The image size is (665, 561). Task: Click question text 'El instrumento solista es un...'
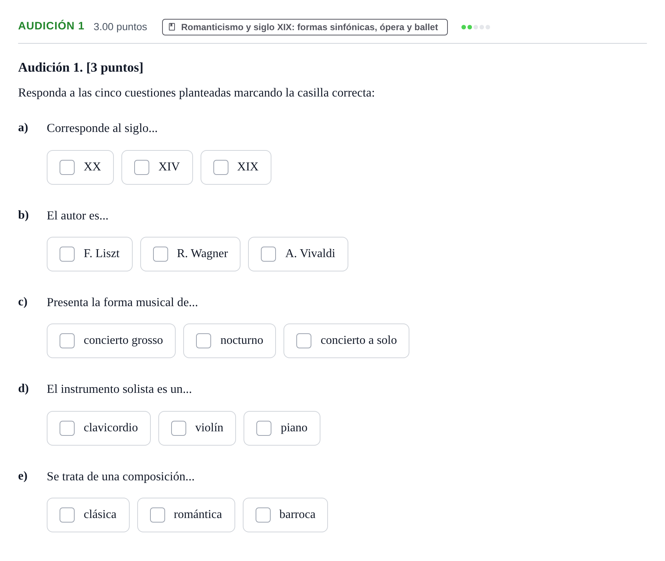coord(120,389)
